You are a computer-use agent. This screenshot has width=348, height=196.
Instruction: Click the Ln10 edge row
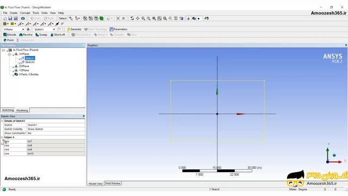44,154
